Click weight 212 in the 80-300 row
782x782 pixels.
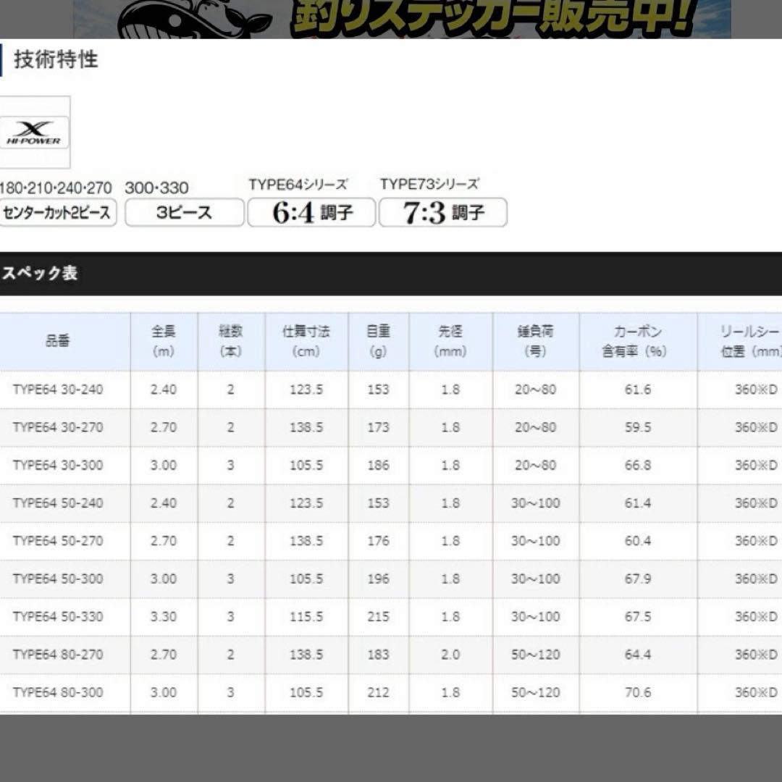pos(378,693)
